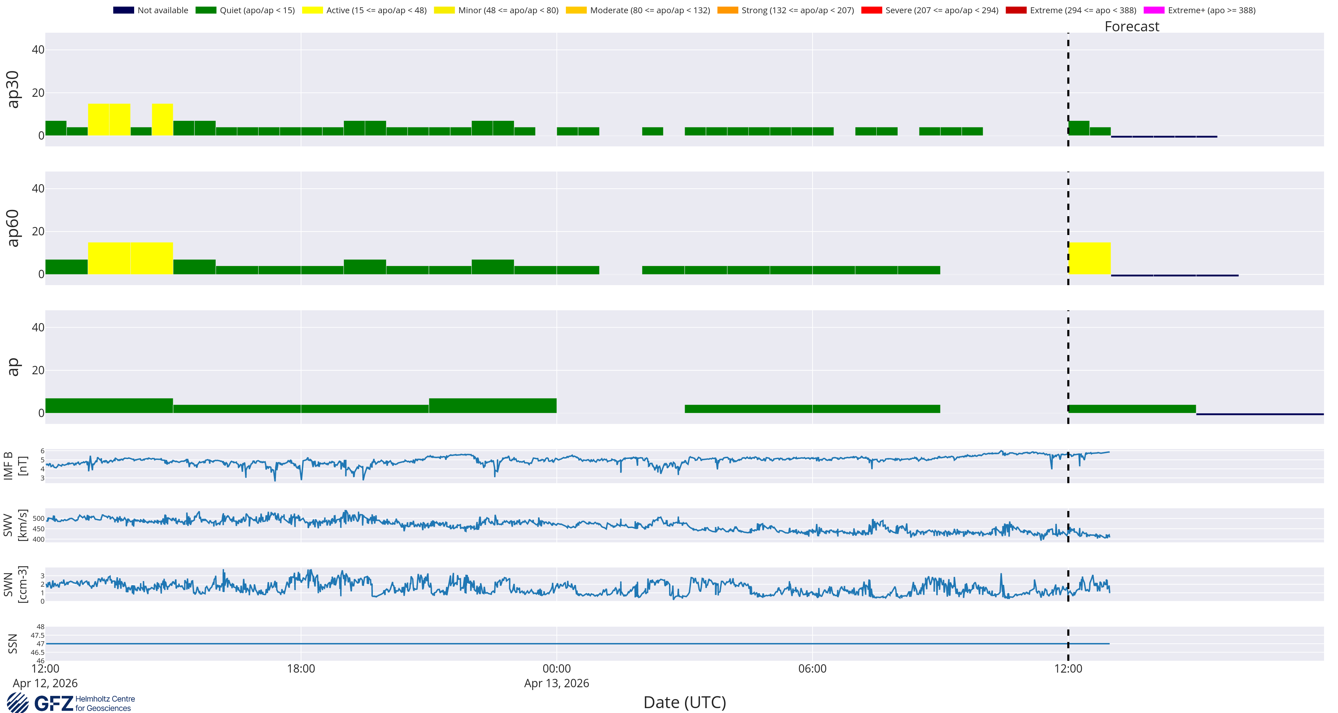Click the first yellow bar in the ap30 chart
The width and height of the screenshot is (1338, 713).
[99, 119]
